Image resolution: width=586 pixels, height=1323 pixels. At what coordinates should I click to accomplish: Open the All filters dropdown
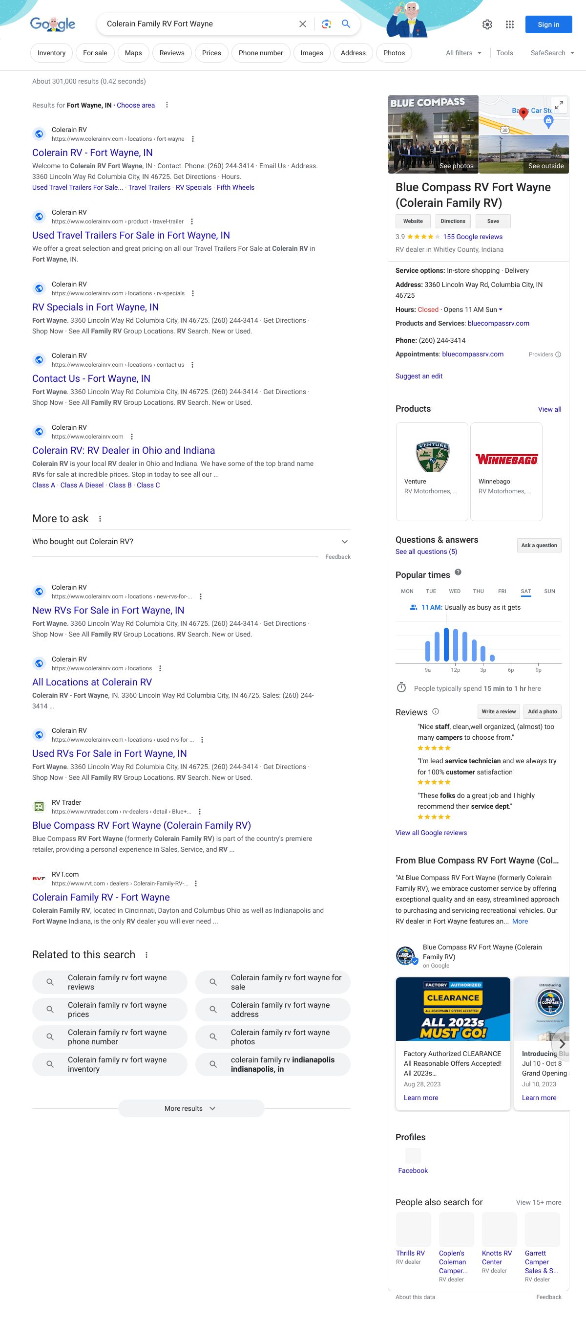tap(464, 53)
